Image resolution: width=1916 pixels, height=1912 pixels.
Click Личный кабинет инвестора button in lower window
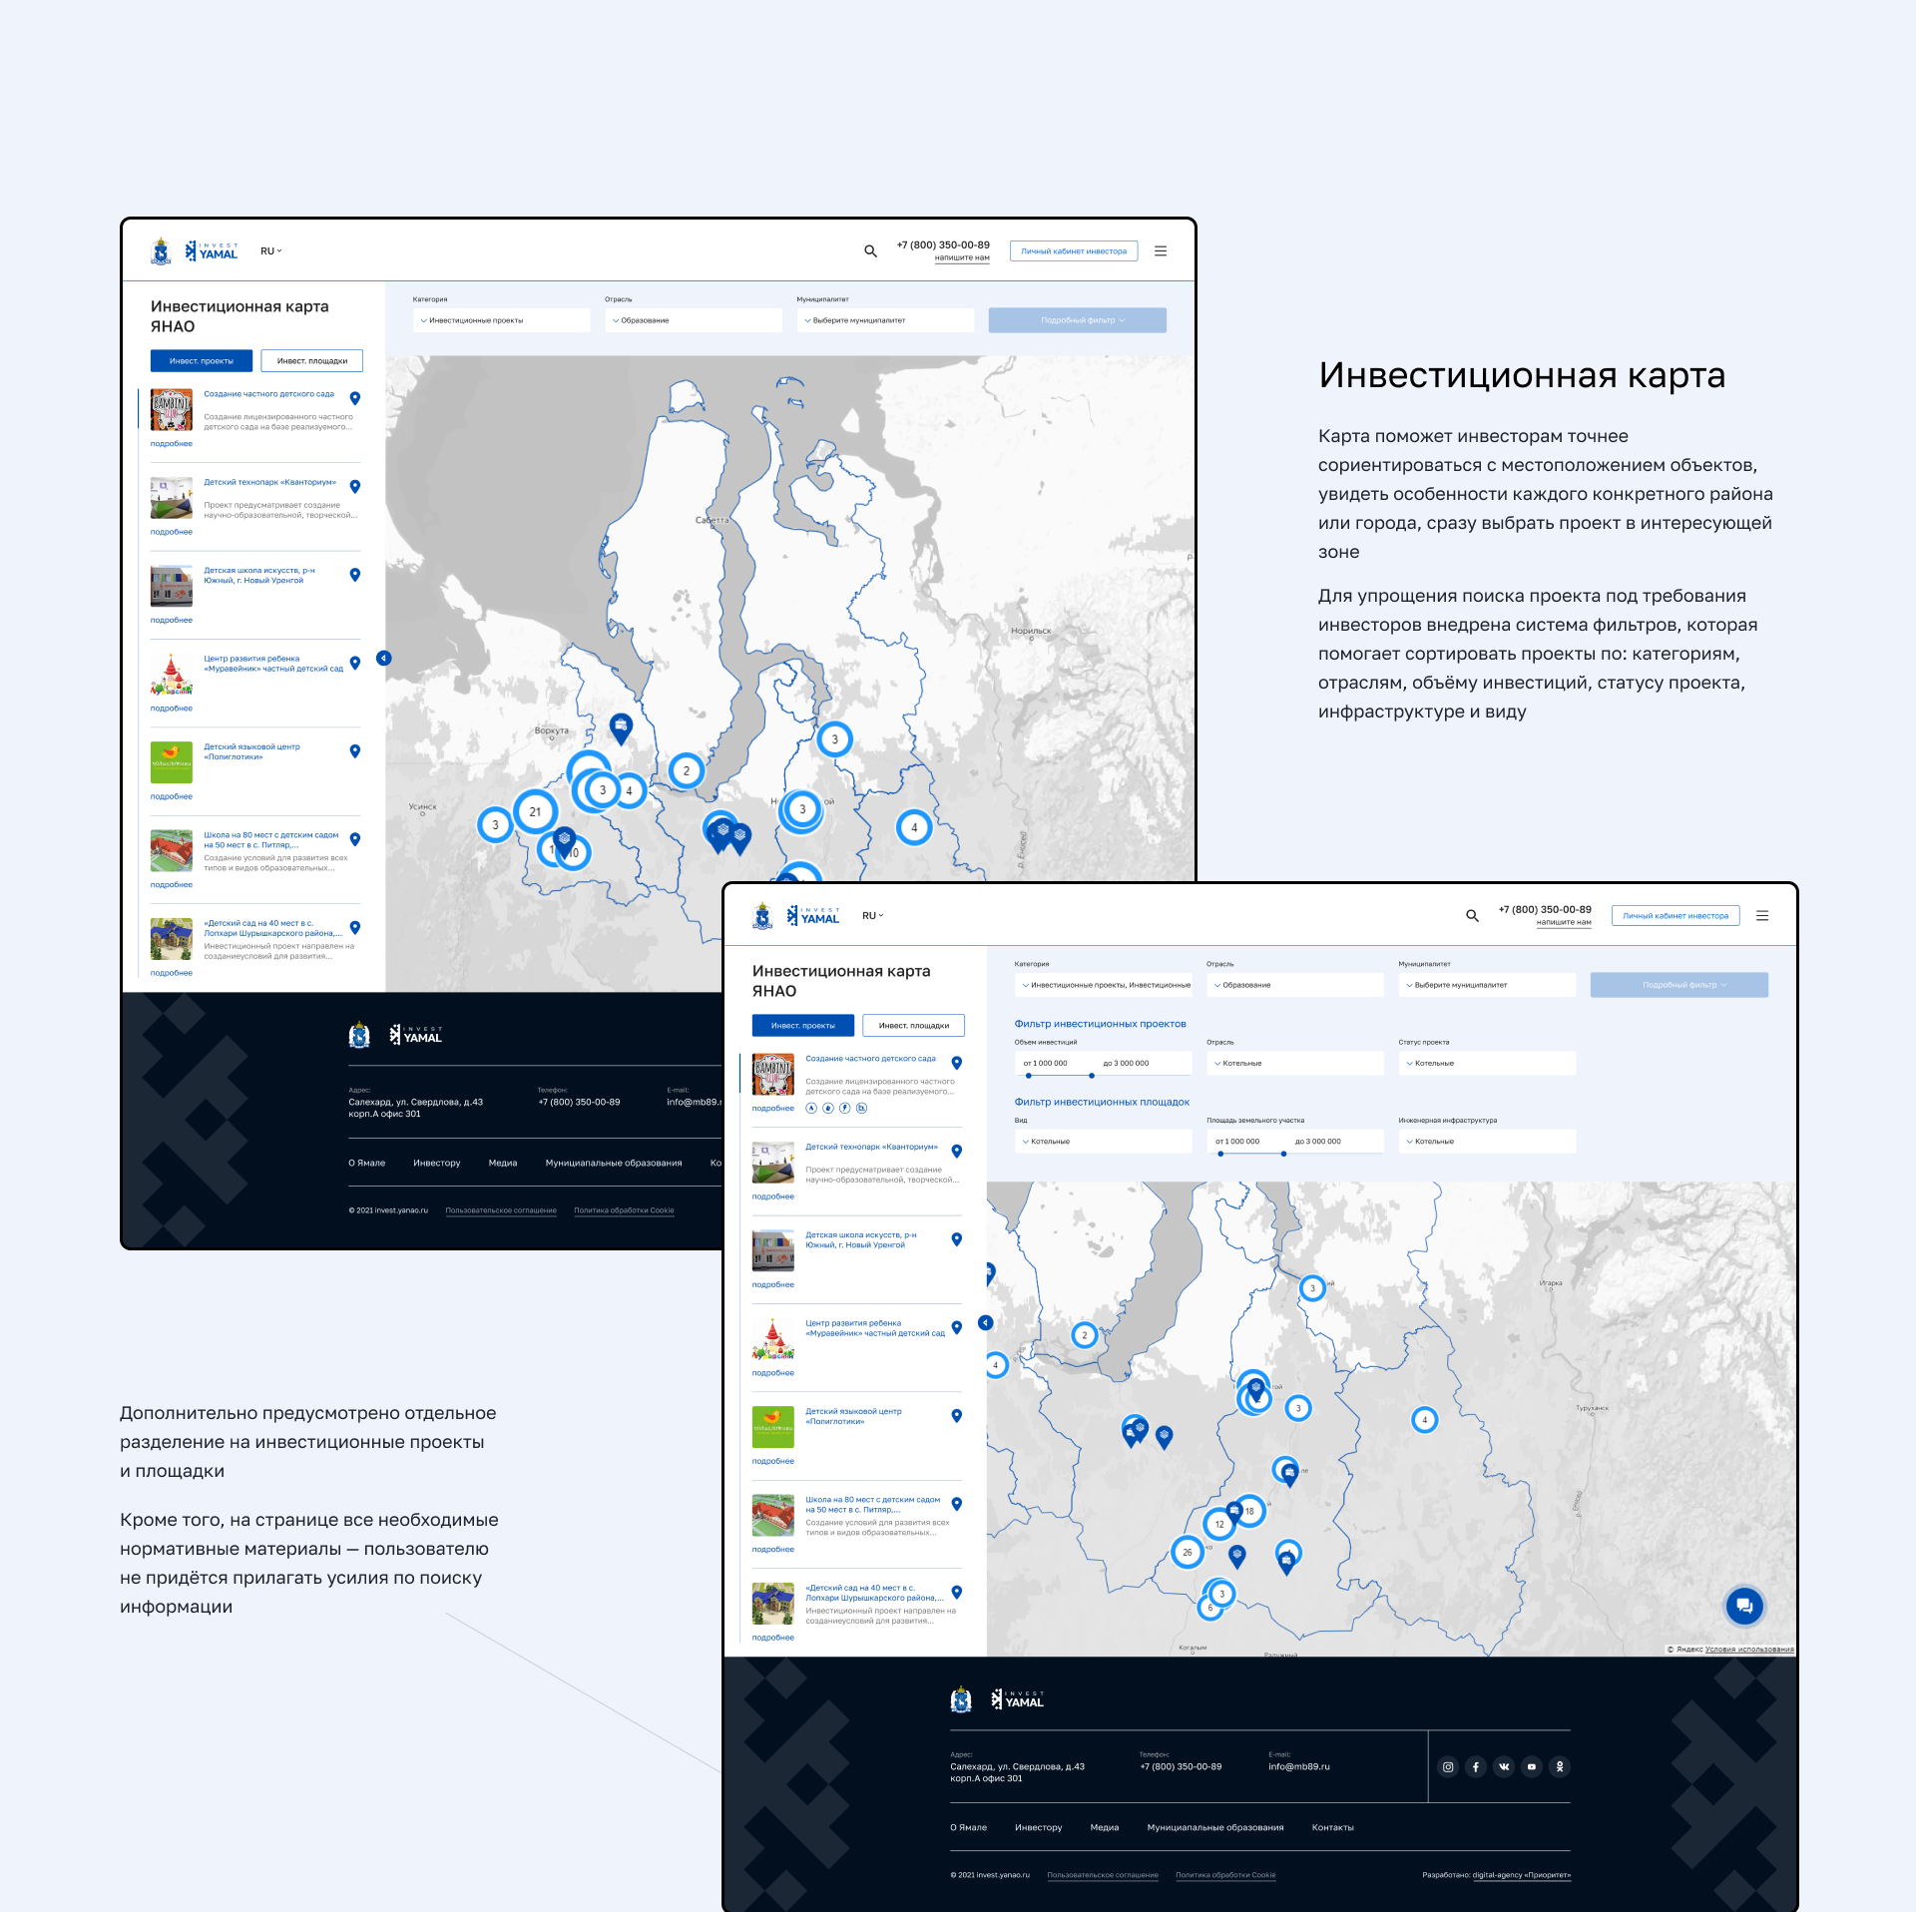[1675, 916]
